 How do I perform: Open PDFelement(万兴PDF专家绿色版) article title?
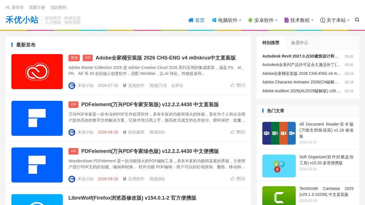click(x=150, y=151)
